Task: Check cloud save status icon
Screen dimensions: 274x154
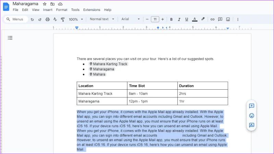Action: coord(60,4)
